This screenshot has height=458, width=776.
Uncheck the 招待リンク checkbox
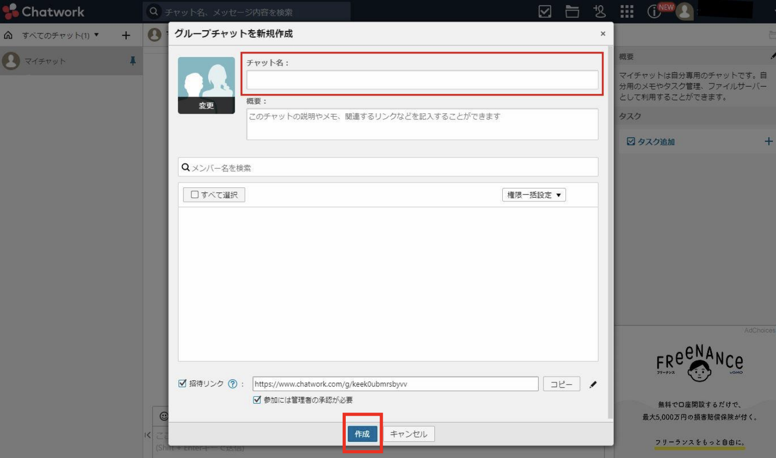click(183, 383)
